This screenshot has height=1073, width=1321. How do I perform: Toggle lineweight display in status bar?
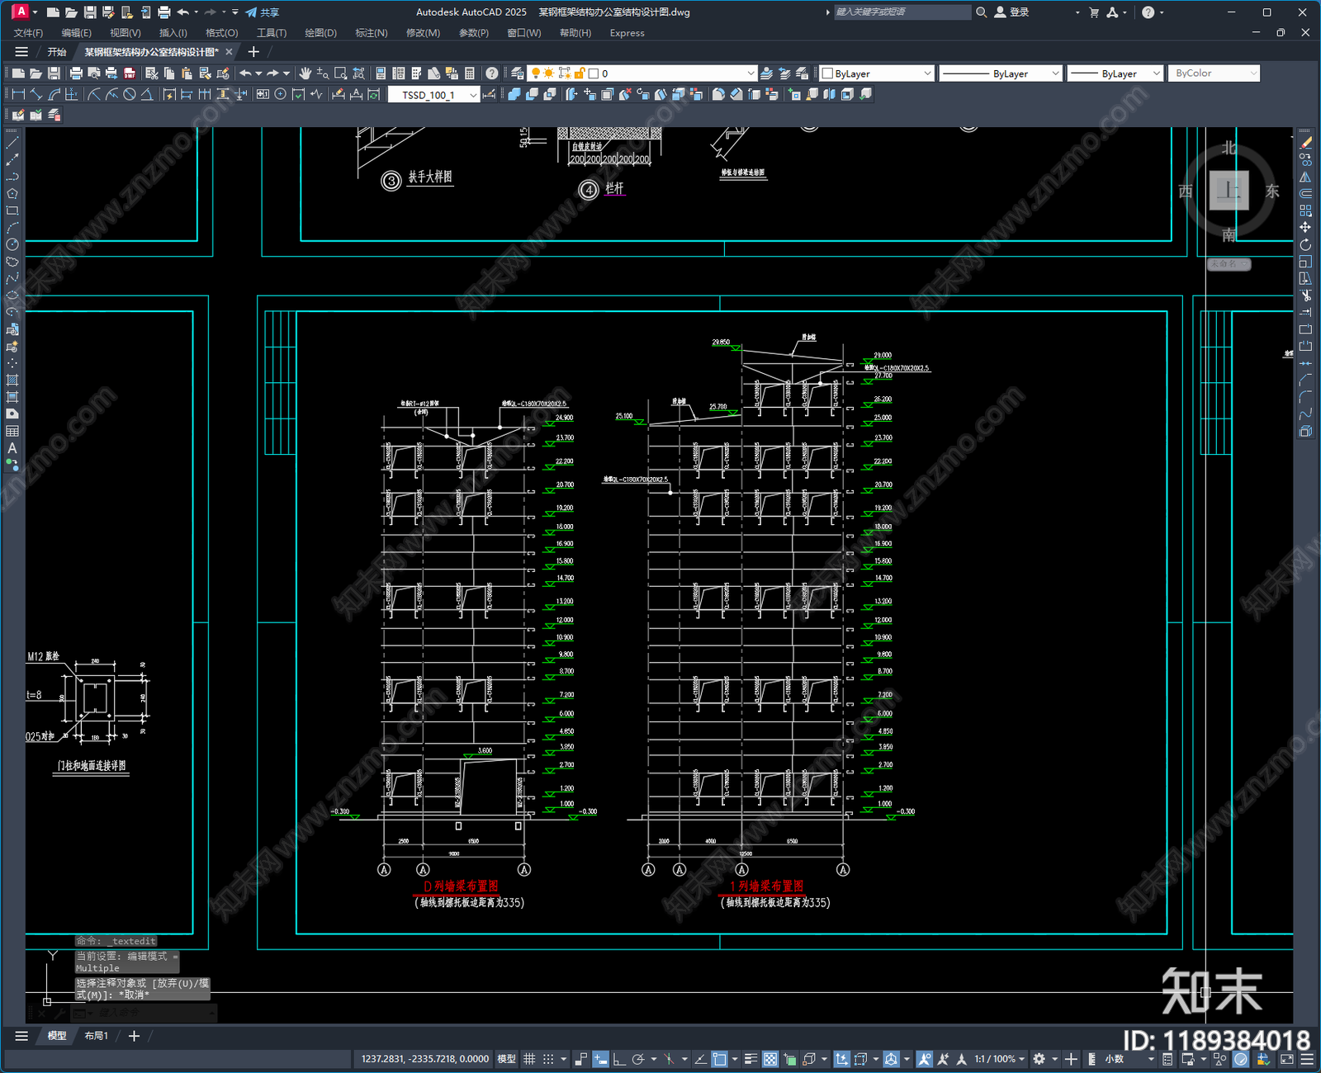(750, 1059)
